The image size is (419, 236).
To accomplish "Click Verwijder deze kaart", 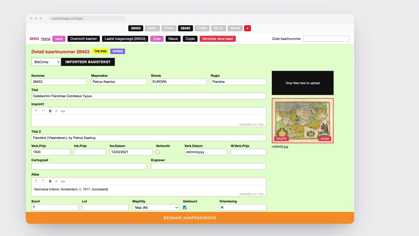I will pyautogui.click(x=218, y=39).
